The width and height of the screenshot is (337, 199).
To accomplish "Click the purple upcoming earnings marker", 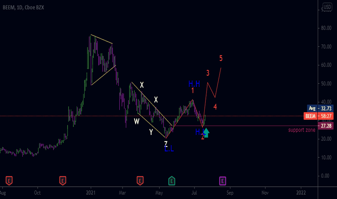I will click(222, 181).
